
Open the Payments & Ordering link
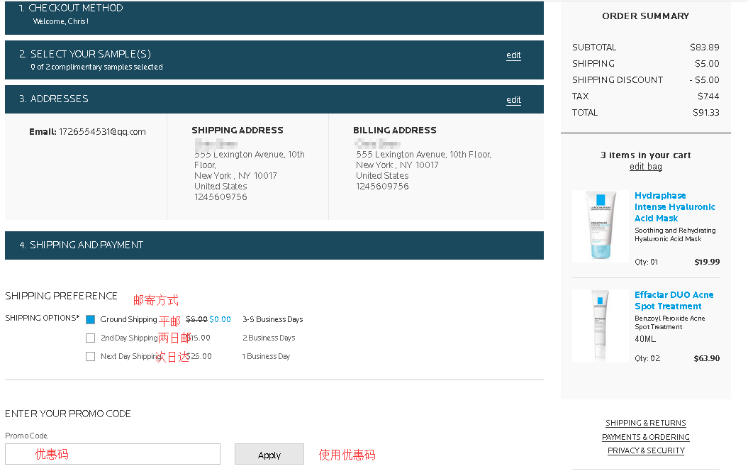(645, 437)
